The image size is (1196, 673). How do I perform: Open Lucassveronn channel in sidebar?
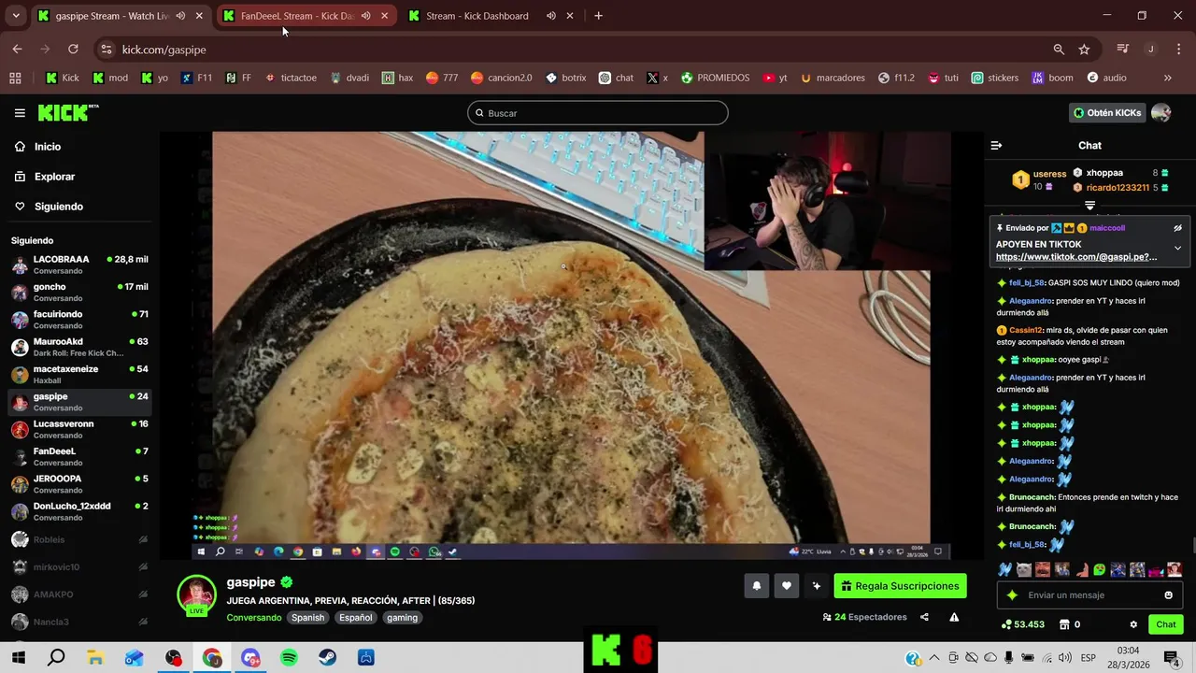[78, 429]
